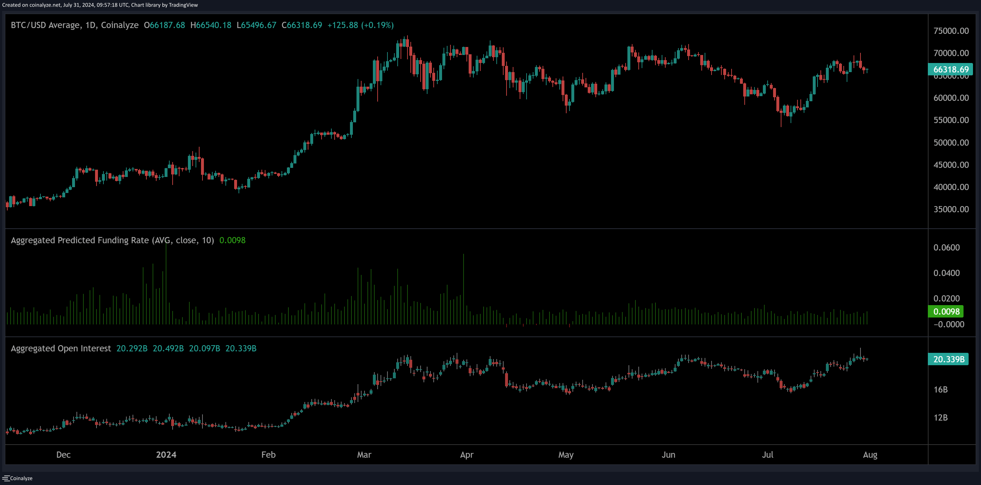This screenshot has height=485, width=981.
Task: Click the Coinalyze watermark text
Action: pyautogui.click(x=21, y=478)
